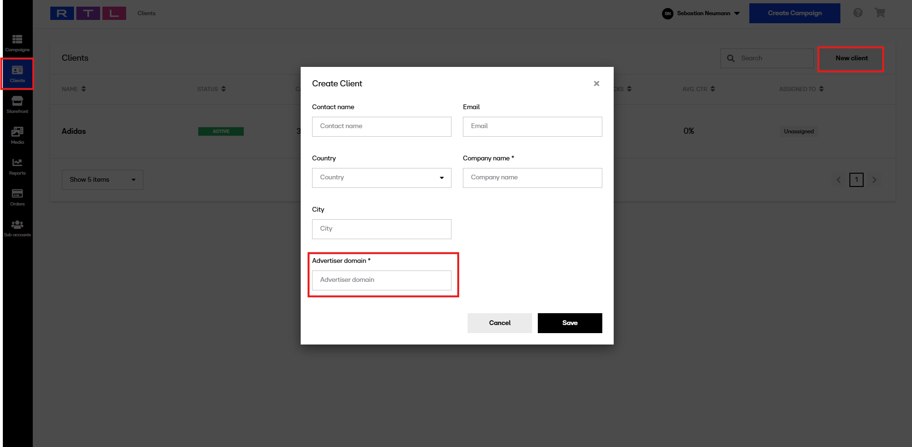Sort the table by Name column
Image resolution: width=912 pixels, height=447 pixels.
tap(74, 89)
